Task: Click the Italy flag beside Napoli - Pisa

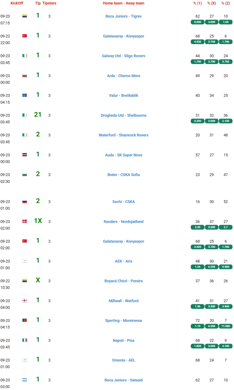Action: tap(25, 340)
